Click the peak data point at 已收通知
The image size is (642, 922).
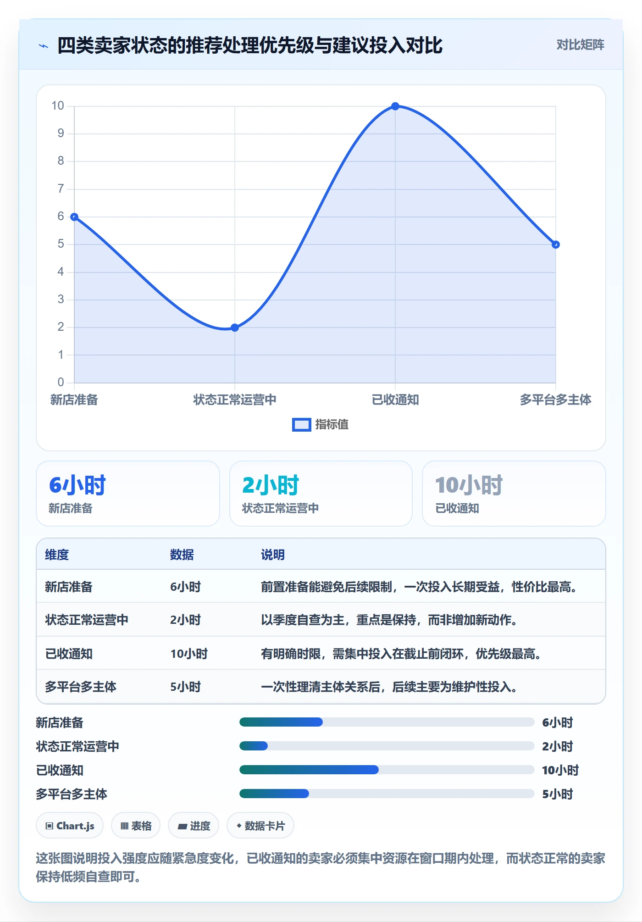click(395, 106)
